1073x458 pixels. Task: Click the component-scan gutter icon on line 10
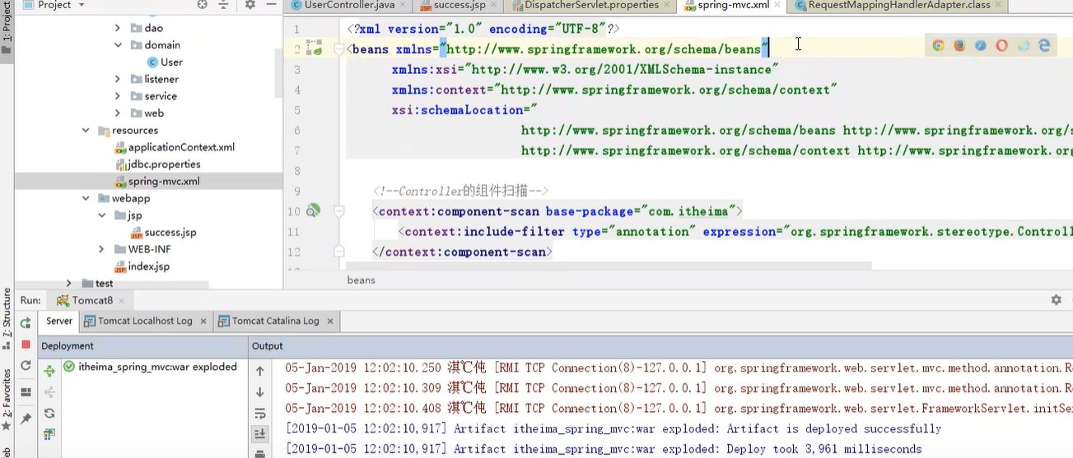[x=313, y=211]
